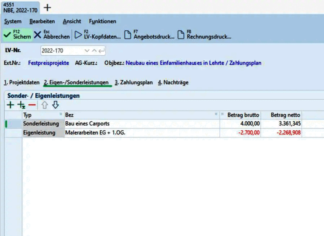Click the Festpreisprojekte link
This screenshot has width=324, height=236.
[x=48, y=63]
